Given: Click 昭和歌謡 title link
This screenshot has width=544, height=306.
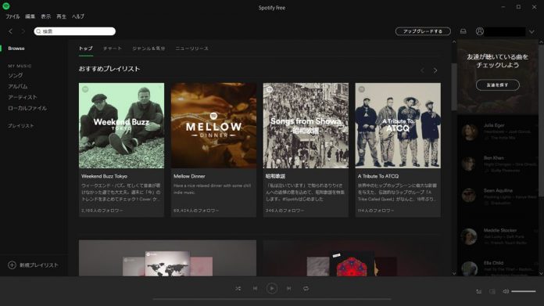Looking at the screenshot, I should coord(275,176).
